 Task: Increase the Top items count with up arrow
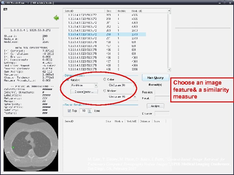coord(90,110)
